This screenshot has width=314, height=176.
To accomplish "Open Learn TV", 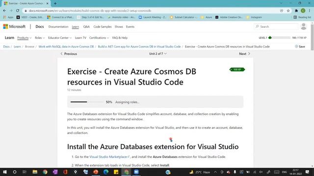I will [80, 38].
